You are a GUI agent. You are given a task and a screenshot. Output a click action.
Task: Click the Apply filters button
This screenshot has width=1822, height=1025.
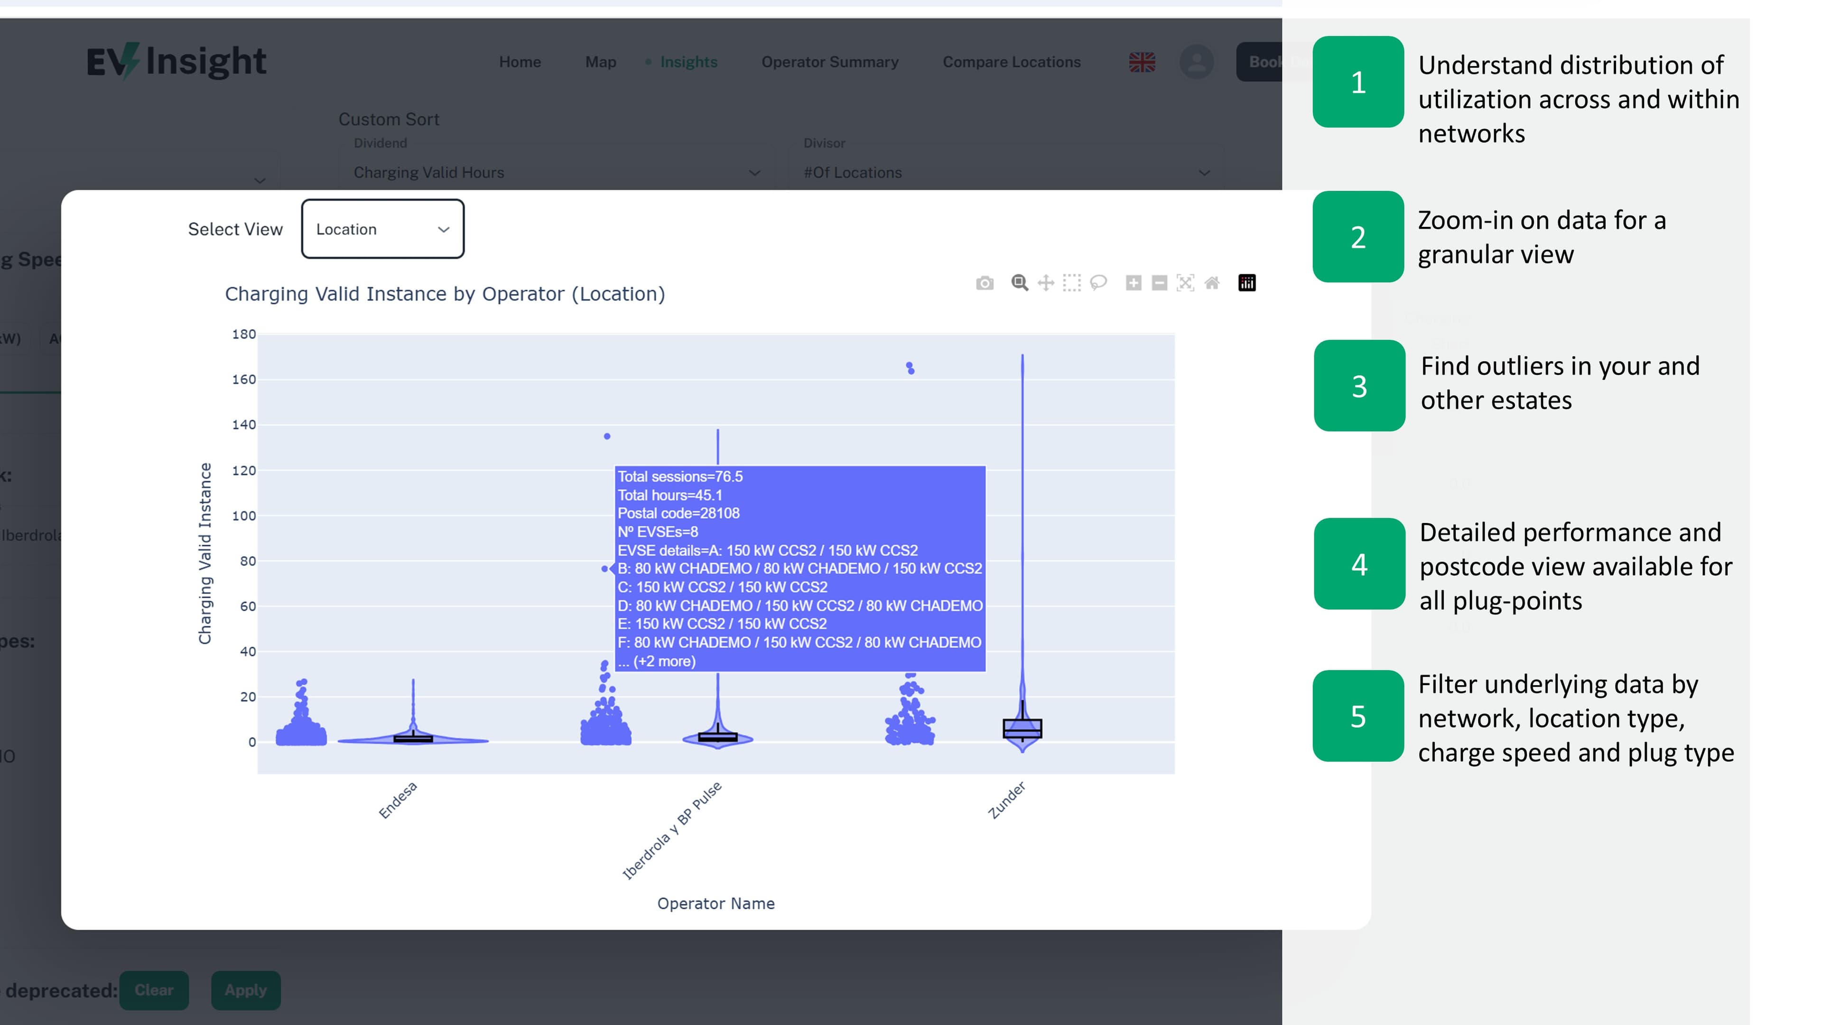pos(245,990)
